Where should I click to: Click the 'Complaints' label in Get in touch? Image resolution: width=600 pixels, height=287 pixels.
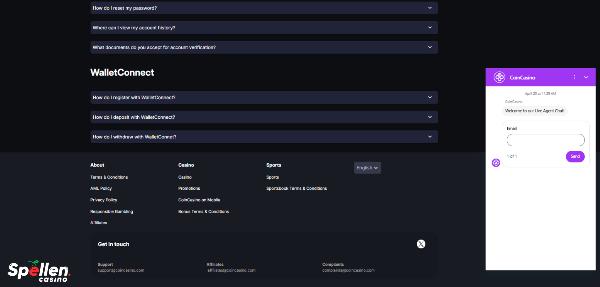point(333,264)
